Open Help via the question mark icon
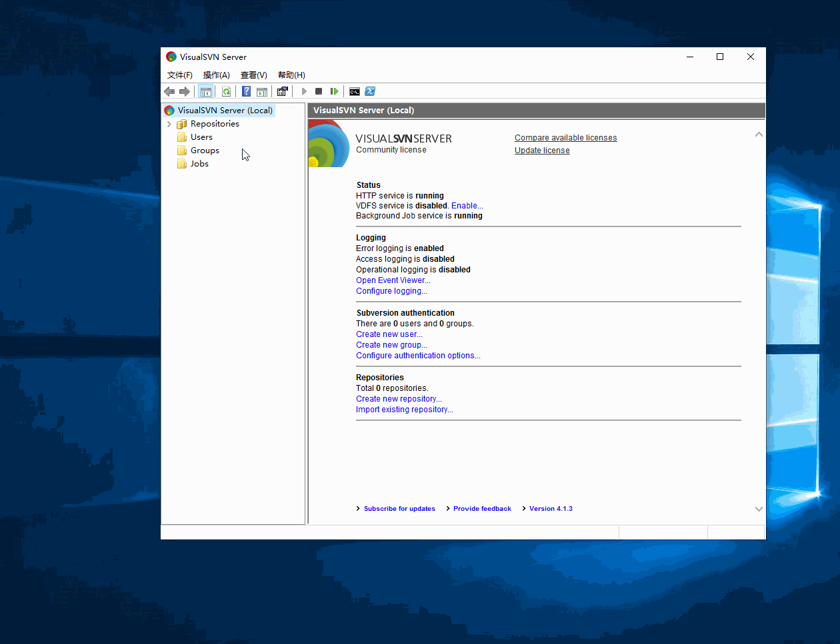840x644 pixels. click(246, 91)
